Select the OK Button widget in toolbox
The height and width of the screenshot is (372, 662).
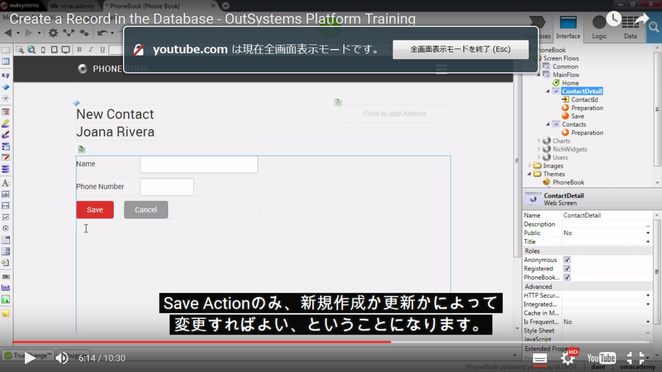(x=5, y=276)
